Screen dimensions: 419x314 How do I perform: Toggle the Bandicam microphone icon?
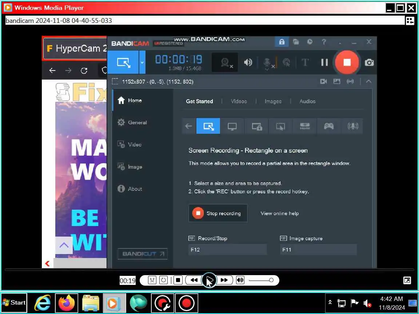(x=268, y=63)
